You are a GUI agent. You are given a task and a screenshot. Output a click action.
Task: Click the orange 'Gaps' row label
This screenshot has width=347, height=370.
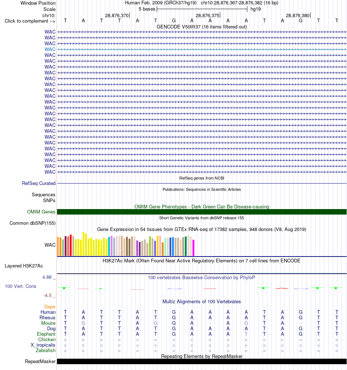click(x=50, y=307)
